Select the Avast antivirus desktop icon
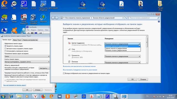This screenshot has width=177, height=99. click(x=14, y=30)
